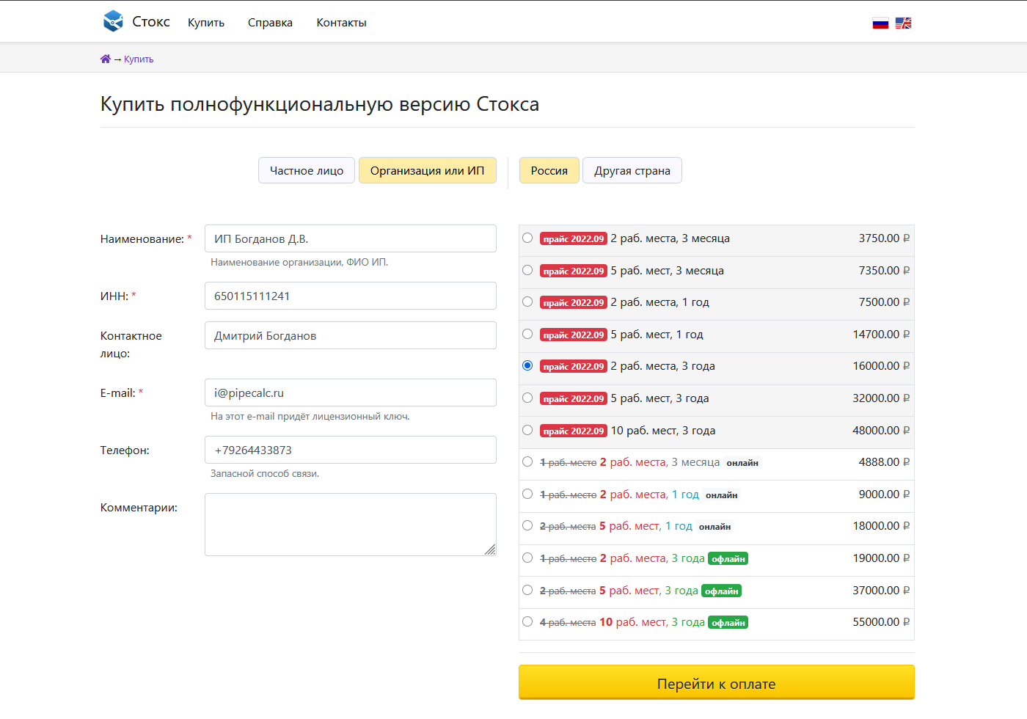This screenshot has width=1027, height=719.
Task: Select the 55000.00 offline plan
Action: pyautogui.click(x=527, y=621)
